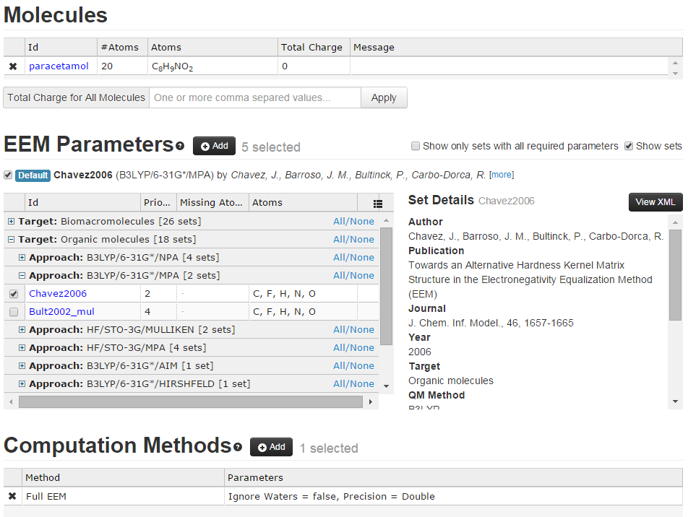Uncheck the Chavez2006 row checkbox
This screenshot has width=688, height=517.
[14, 294]
